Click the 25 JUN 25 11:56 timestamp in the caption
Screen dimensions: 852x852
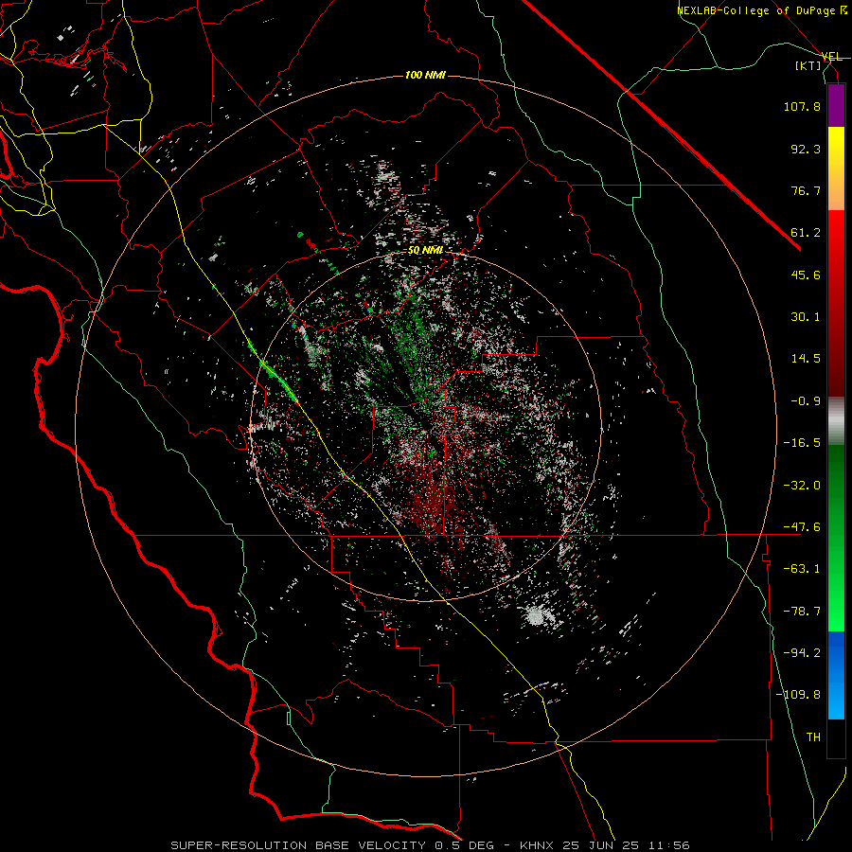(626, 845)
